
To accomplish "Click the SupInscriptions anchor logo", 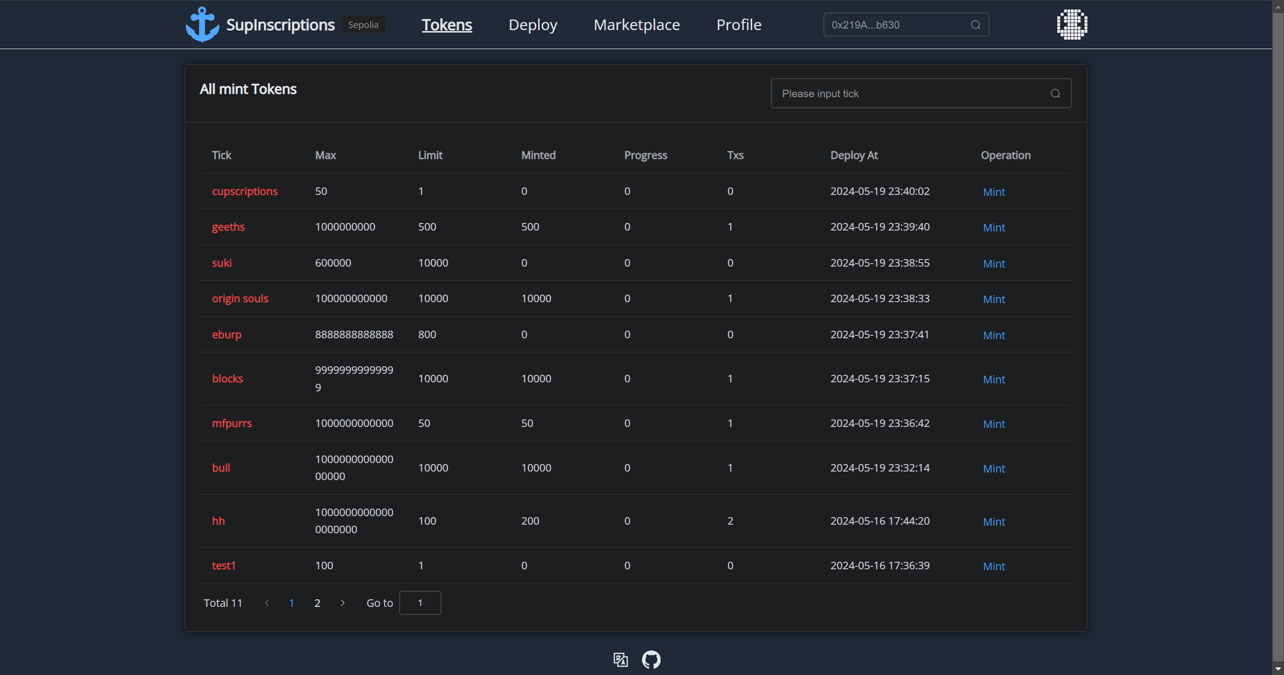I will tap(202, 25).
